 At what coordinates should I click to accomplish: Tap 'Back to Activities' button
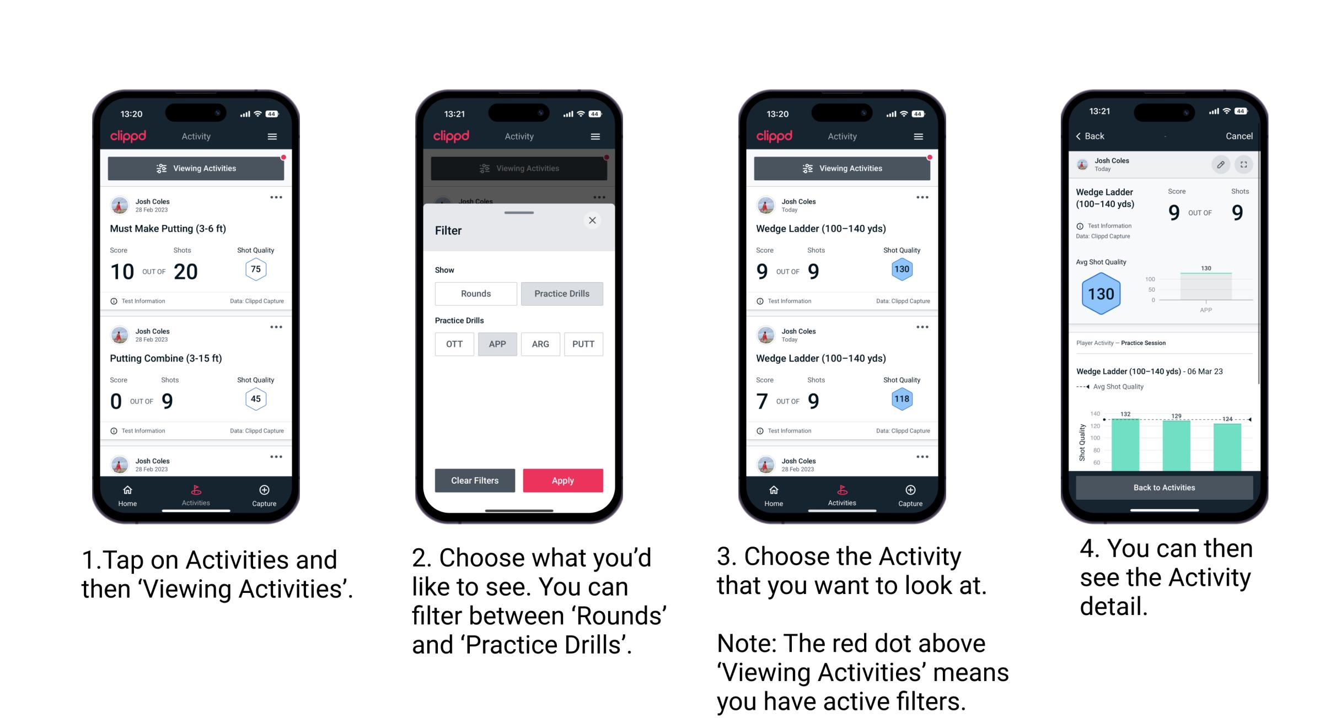click(x=1163, y=487)
